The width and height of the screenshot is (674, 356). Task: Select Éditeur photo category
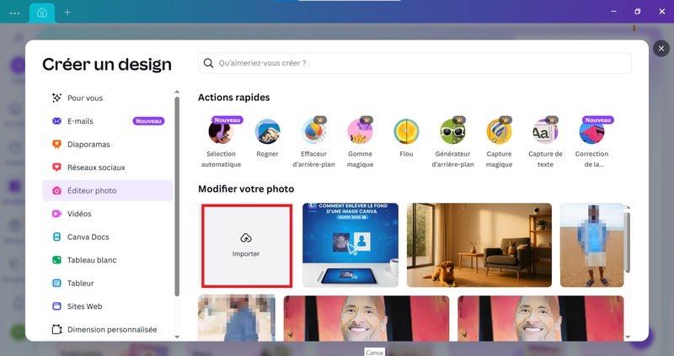(108, 191)
